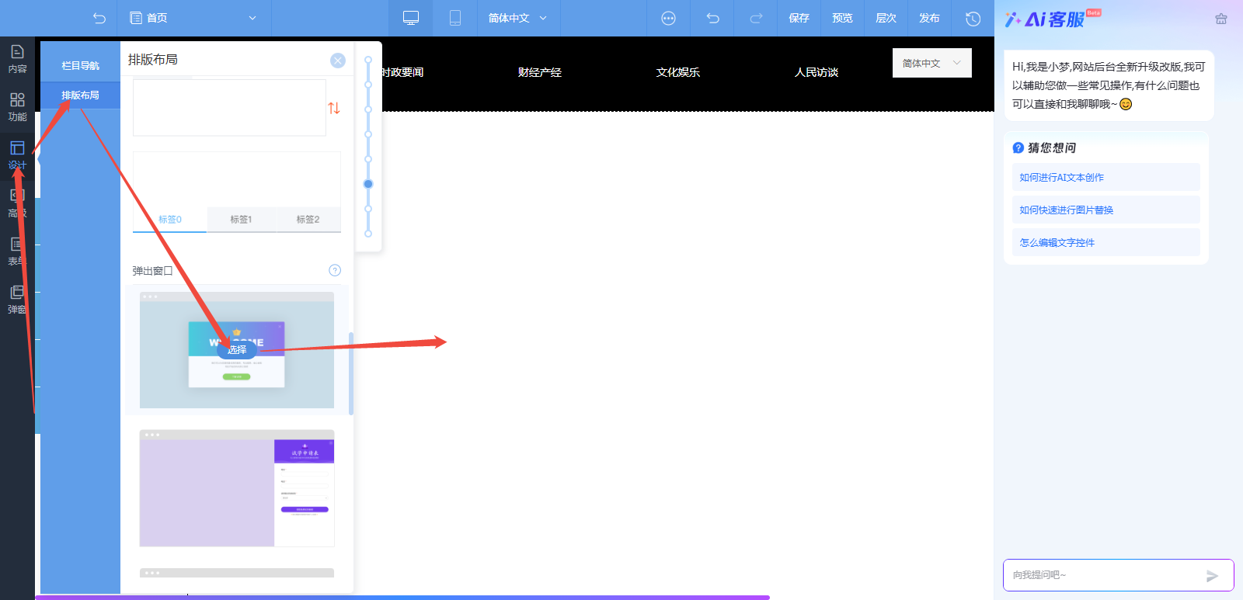Click the first empty layout template
The image size is (1243, 600).
coord(229,108)
